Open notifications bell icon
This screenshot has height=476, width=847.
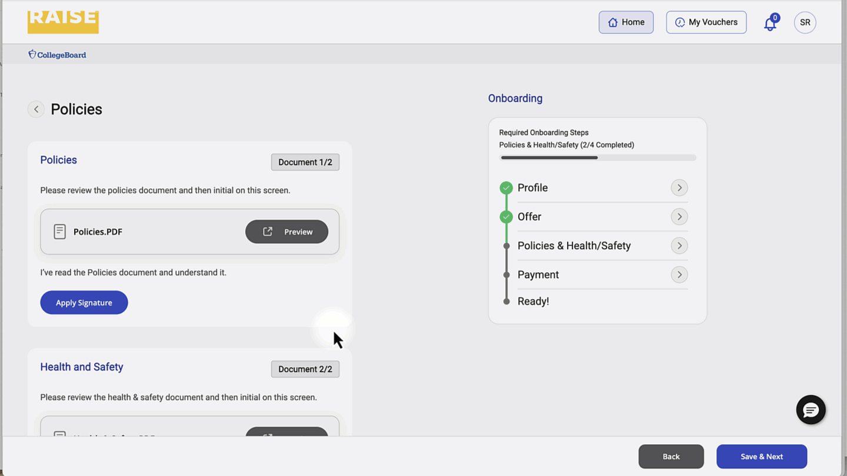(x=770, y=24)
